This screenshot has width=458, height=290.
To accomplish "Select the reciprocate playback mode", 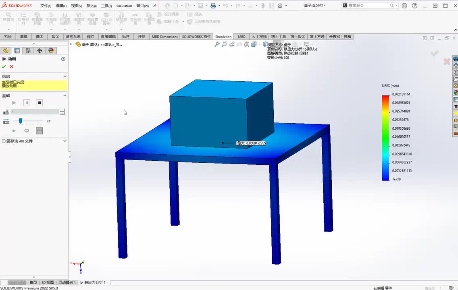I will tap(40, 131).
